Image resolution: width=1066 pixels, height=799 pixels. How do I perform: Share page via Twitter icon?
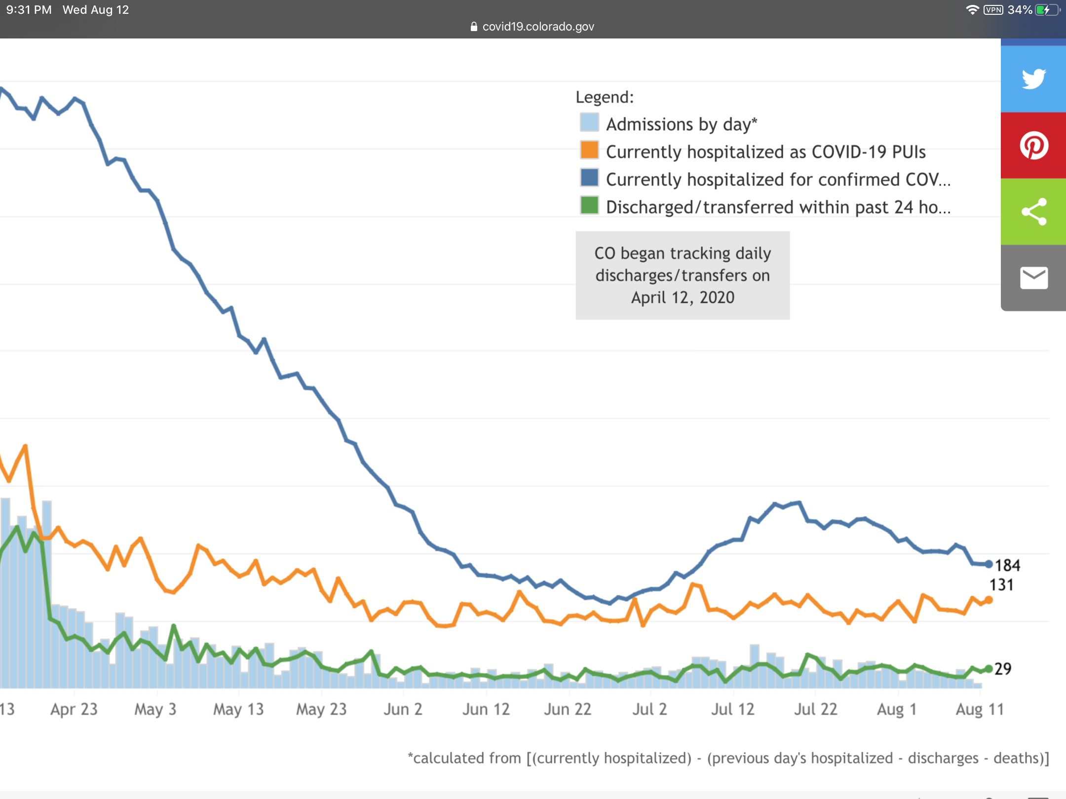(x=1033, y=79)
